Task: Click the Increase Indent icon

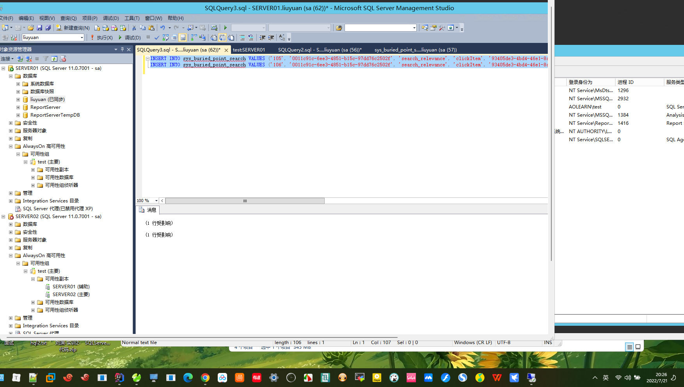Action: pyautogui.click(x=271, y=37)
